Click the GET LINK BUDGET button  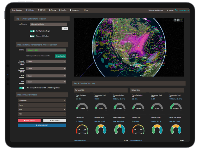[x=42, y=125]
